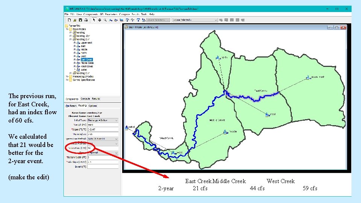Click the Index Flow input field
Viewport: 361px width, 203px height.
coord(103,148)
